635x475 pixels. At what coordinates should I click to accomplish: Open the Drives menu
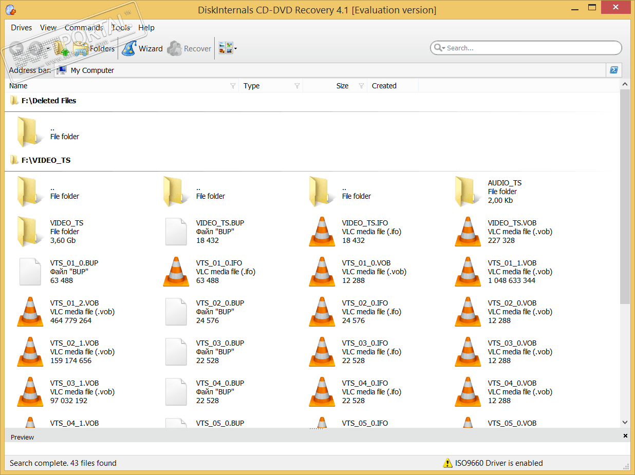21,28
